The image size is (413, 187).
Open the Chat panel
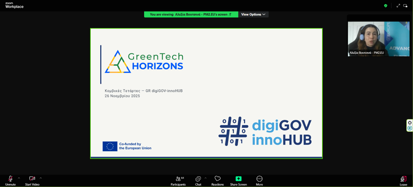198,180
